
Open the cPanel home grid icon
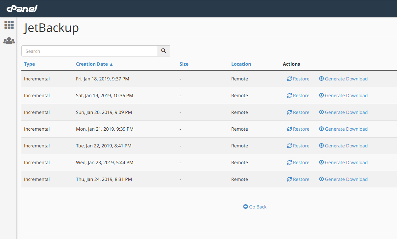point(9,25)
